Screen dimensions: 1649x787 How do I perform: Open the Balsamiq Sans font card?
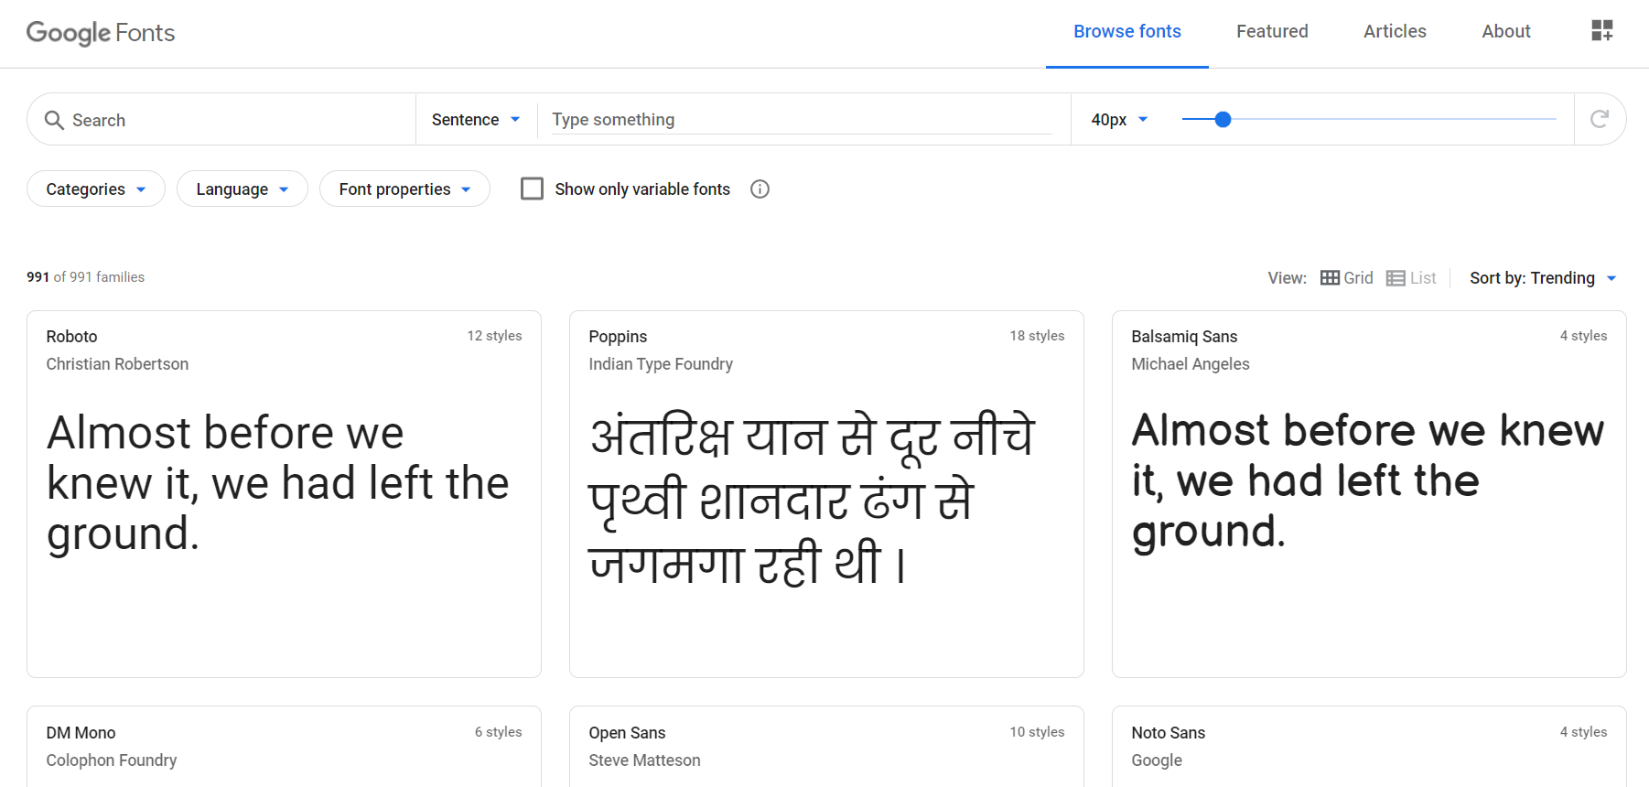[x=1369, y=494]
